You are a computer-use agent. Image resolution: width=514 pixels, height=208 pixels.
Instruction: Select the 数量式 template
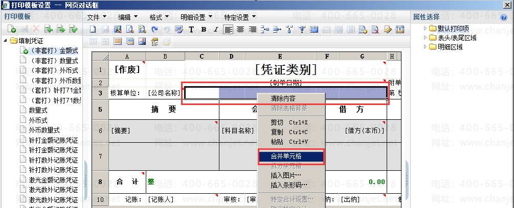click(x=38, y=110)
